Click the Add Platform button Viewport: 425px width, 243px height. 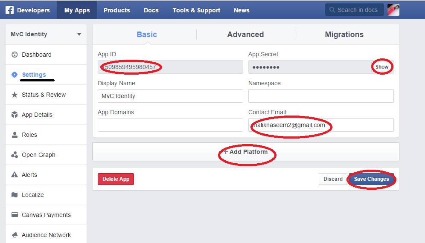pyautogui.click(x=245, y=152)
